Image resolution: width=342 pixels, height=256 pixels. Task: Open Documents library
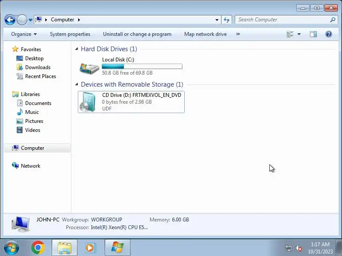pos(38,103)
